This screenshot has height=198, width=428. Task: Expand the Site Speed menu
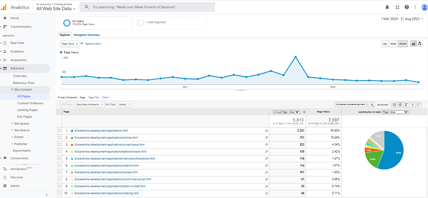[x=21, y=124]
